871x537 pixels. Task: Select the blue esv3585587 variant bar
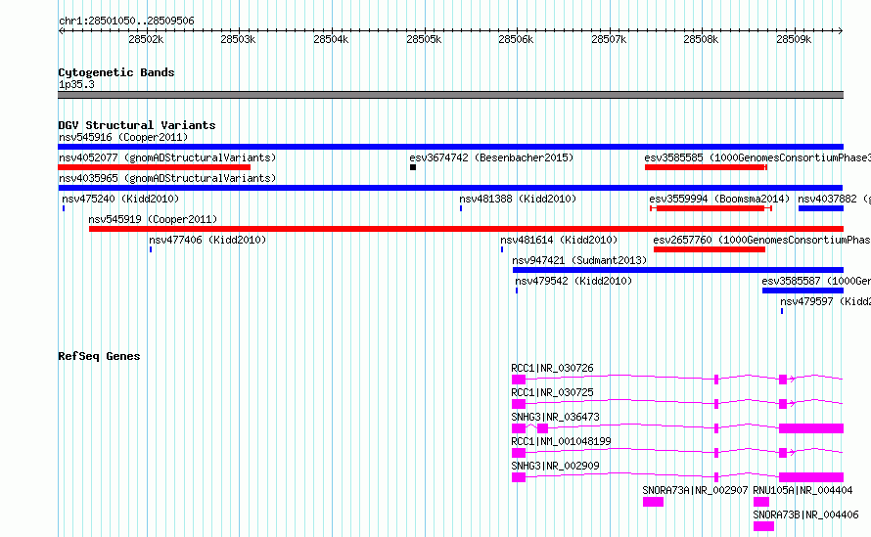point(802,291)
